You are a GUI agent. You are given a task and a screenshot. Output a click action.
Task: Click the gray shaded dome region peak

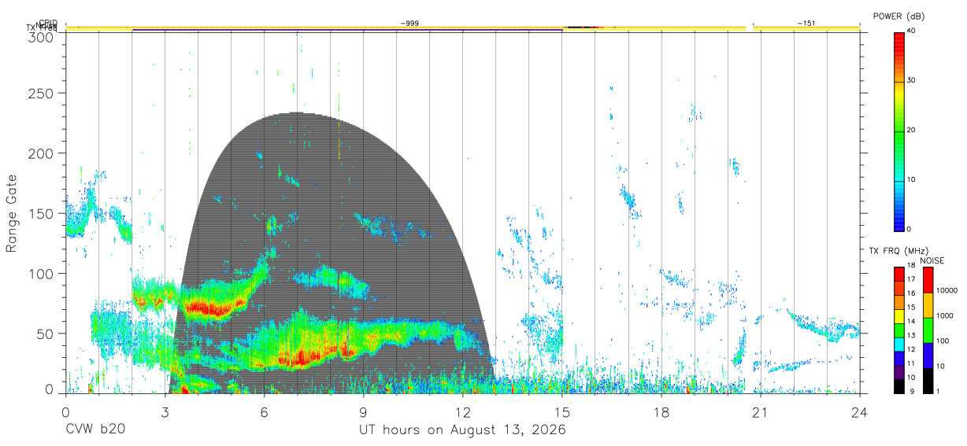point(295,115)
